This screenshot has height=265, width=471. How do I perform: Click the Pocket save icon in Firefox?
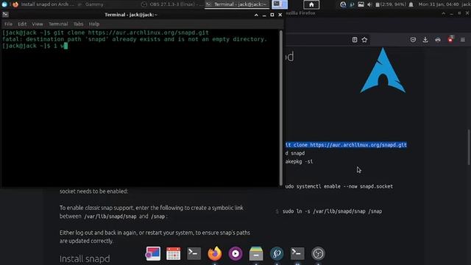pyautogui.click(x=413, y=40)
